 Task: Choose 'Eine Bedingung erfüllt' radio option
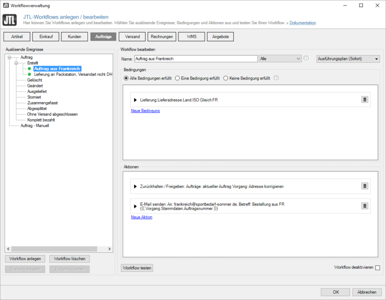[x=177, y=78]
